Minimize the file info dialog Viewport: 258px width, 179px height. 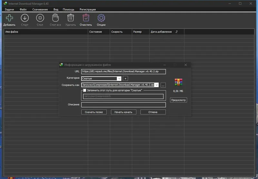pyautogui.click(x=164, y=65)
